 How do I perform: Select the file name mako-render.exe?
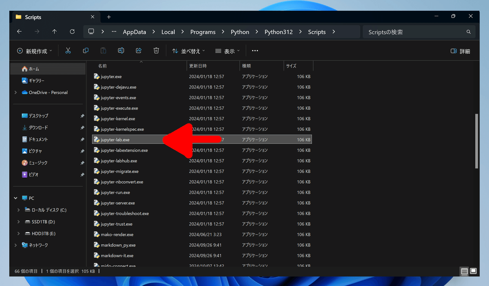[x=117, y=235]
